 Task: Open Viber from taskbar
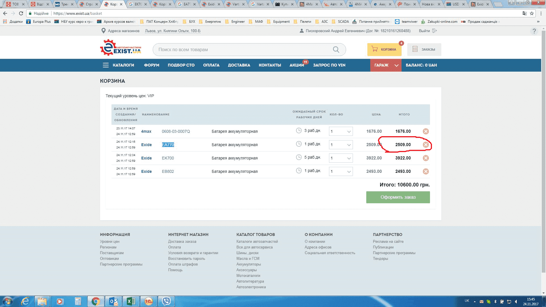166,301
